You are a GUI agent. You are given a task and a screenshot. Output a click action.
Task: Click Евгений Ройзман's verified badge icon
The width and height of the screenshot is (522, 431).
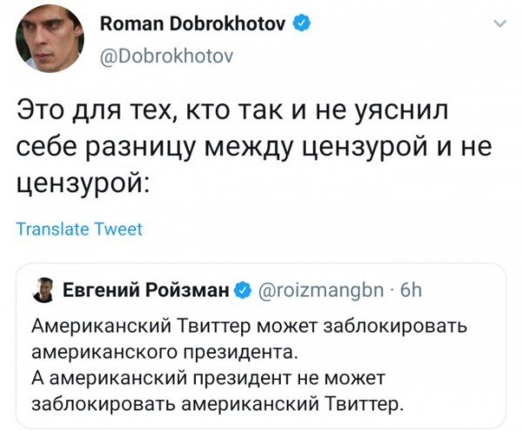(x=243, y=291)
